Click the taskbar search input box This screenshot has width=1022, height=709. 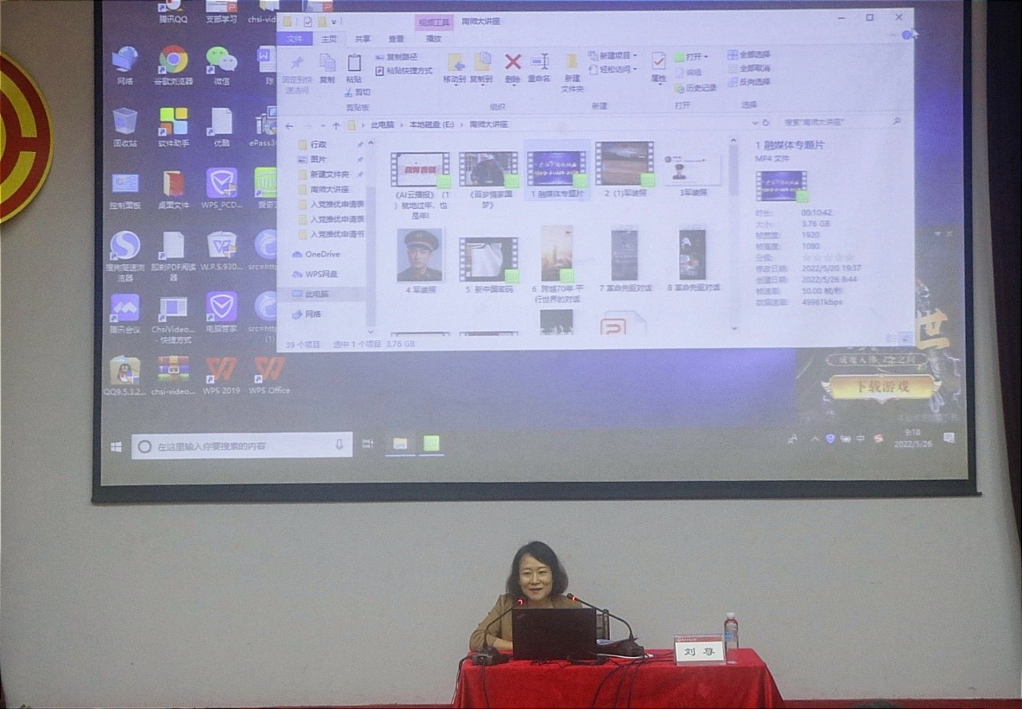[x=242, y=446]
